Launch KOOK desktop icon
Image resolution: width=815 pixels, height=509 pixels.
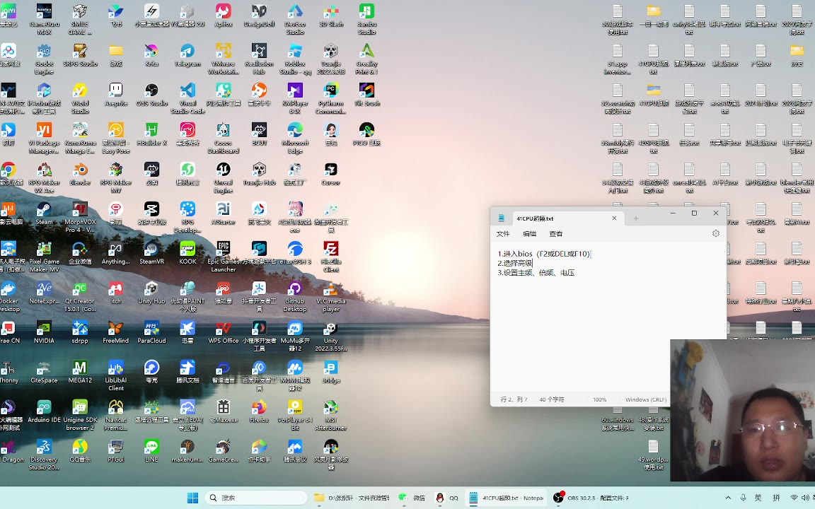187,253
